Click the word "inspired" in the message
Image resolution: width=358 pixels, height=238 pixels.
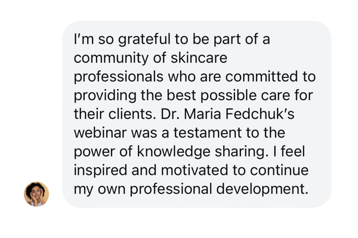[x=100, y=171]
